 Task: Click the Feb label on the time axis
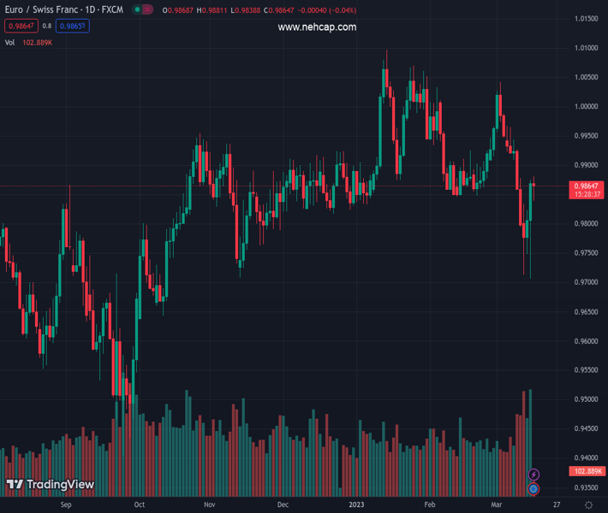(x=430, y=504)
